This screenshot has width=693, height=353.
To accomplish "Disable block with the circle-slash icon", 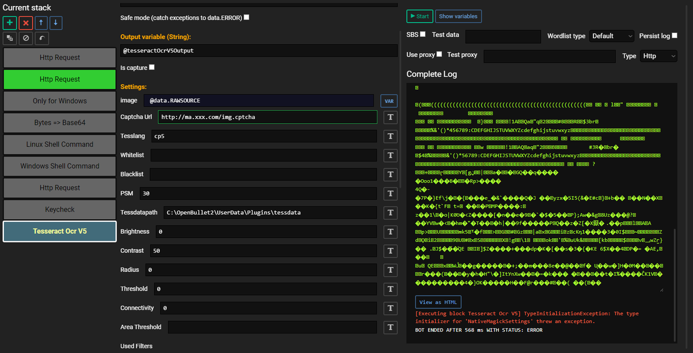I will 25,38.
